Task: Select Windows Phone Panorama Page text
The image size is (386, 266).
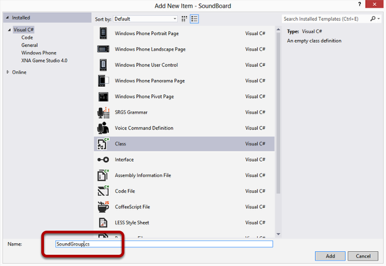Action: (x=150, y=81)
